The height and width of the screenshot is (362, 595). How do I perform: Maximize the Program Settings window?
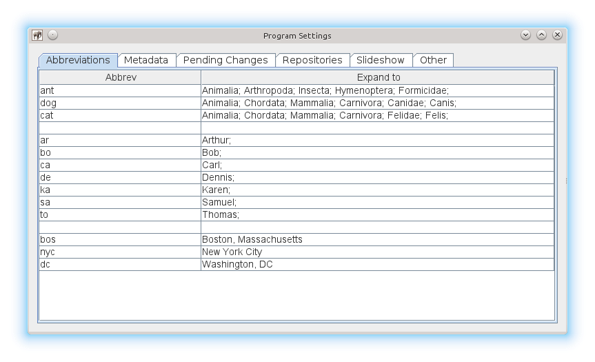[x=541, y=35]
